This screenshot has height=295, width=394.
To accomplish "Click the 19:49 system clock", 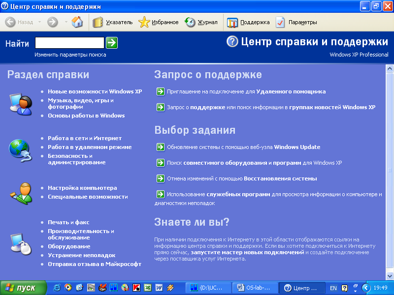I will click(380, 288).
